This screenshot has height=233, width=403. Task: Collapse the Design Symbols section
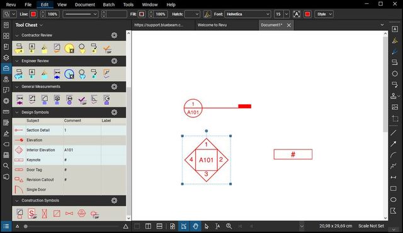[17, 112]
